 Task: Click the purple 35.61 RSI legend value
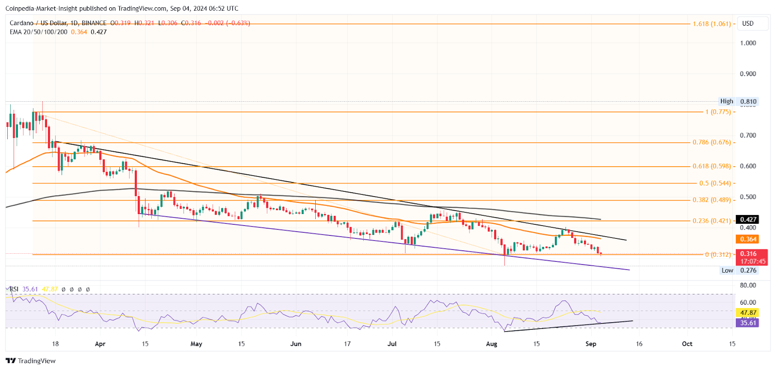(x=30, y=290)
